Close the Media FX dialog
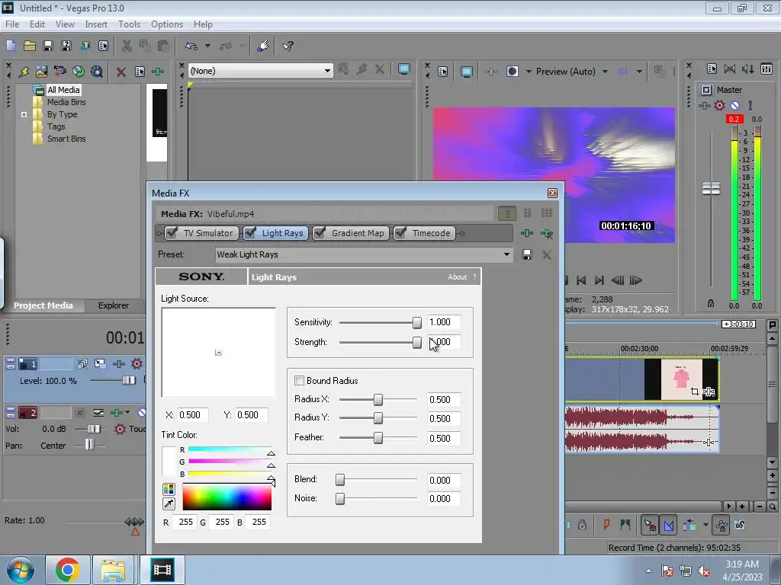 tap(552, 193)
